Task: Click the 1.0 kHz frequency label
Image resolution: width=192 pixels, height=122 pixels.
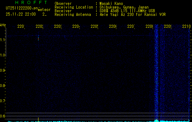Action: point(2,55)
